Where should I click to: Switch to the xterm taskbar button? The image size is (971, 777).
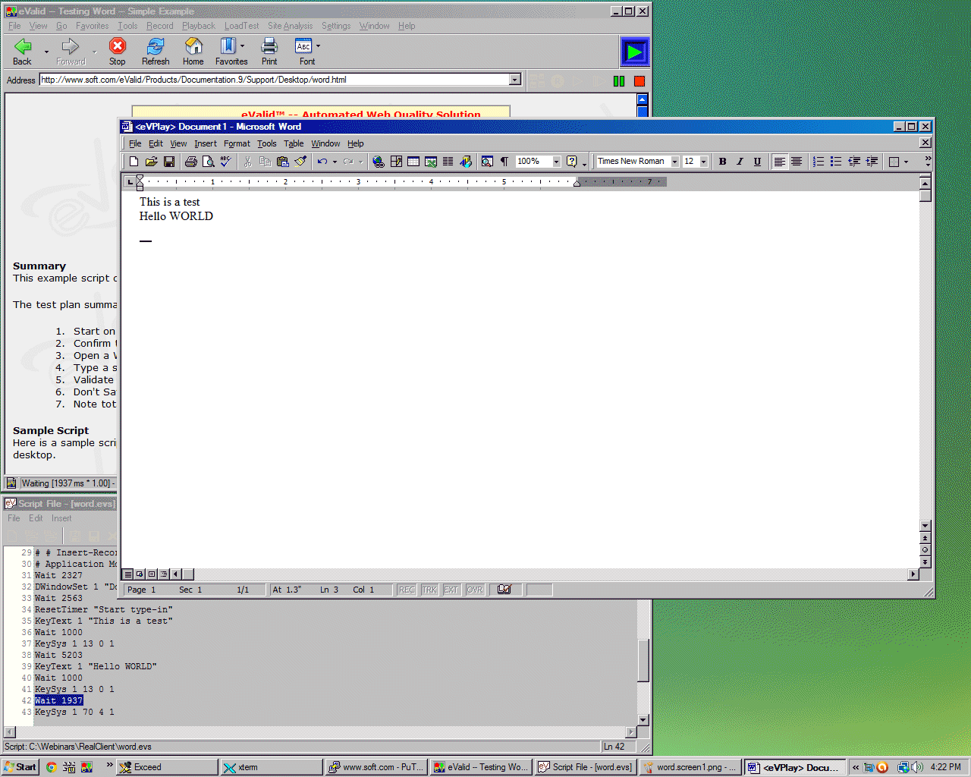click(x=272, y=767)
